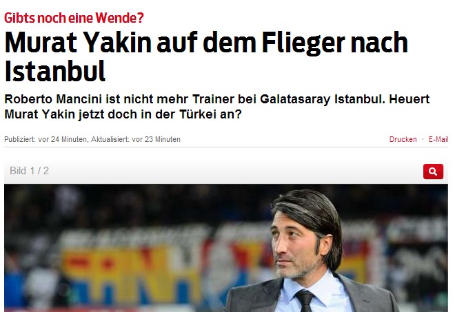Click the gray gallery header bar
This screenshot has height=312, width=455.
(x=226, y=171)
